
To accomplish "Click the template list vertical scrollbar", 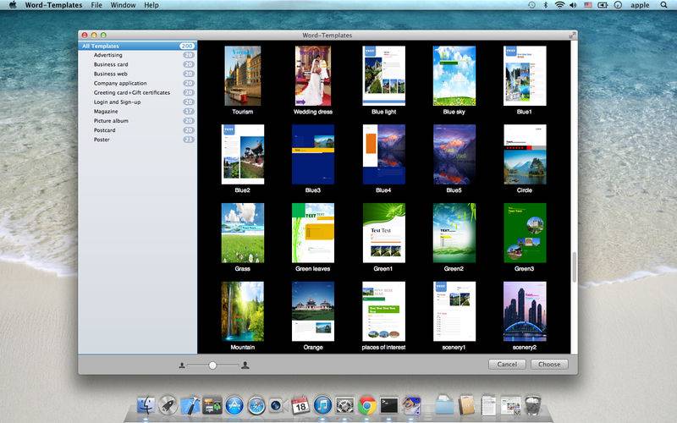I will 575,267.
